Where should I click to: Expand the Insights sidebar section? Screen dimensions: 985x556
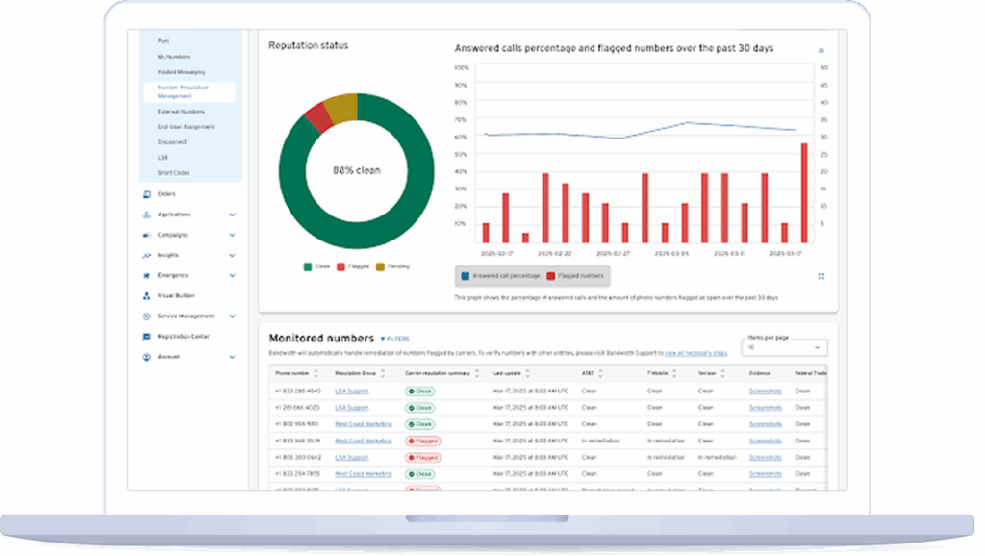(232, 256)
